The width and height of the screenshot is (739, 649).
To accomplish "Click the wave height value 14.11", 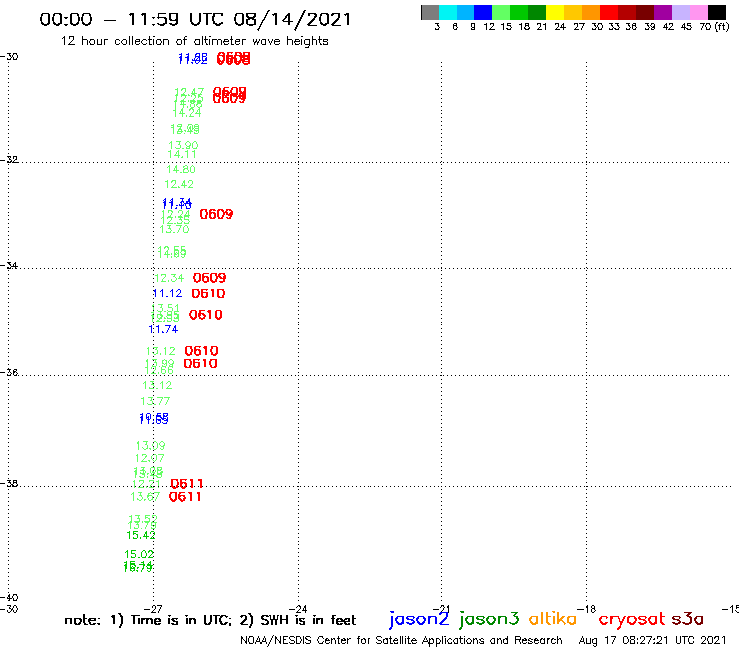I will (x=182, y=154).
